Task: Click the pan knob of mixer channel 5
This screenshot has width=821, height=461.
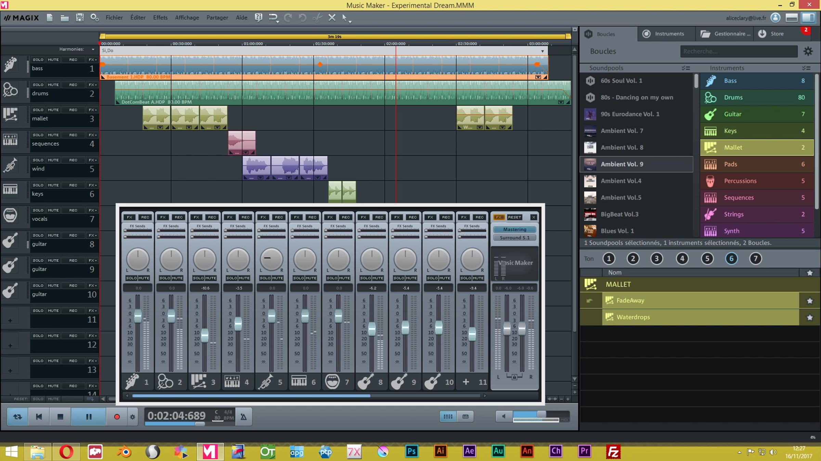Action: (271, 259)
